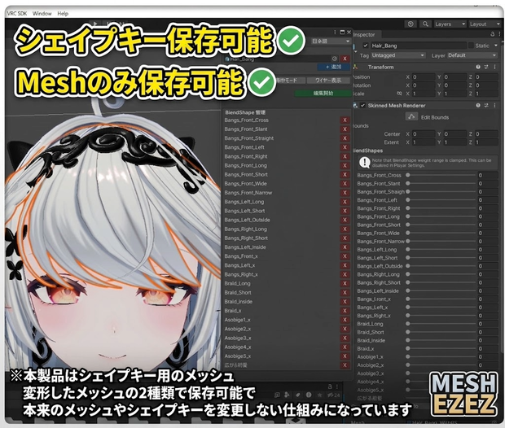
Task: Open the Layer Default dropdown
Action: click(472, 55)
